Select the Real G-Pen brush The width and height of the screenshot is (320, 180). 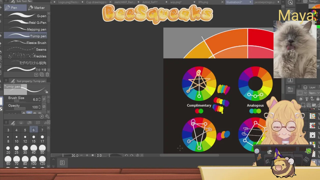coord(25,22)
